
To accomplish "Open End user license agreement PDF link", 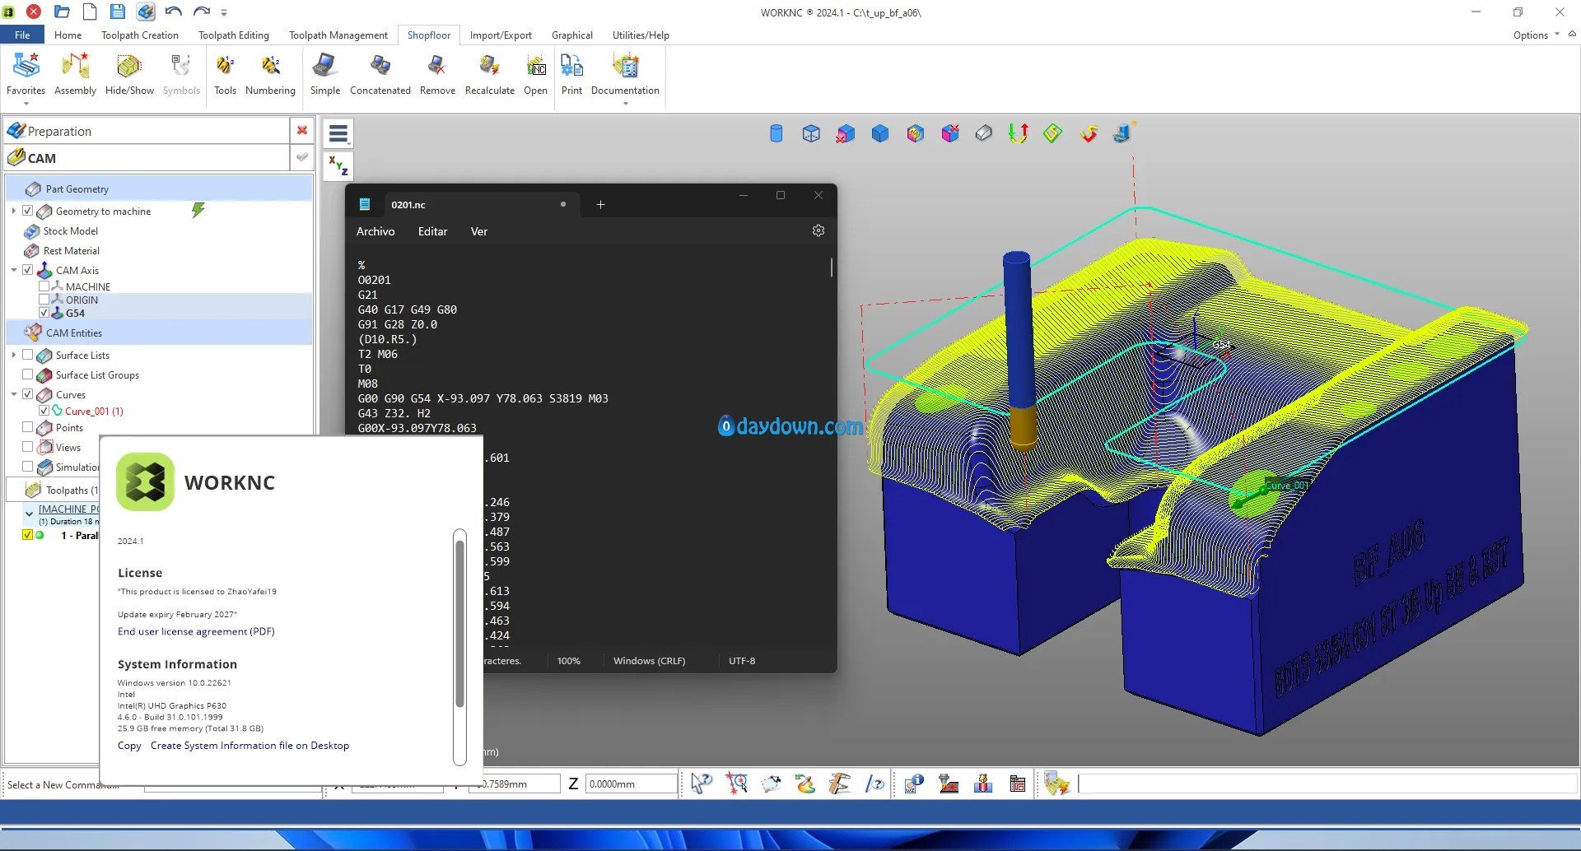I will [196, 631].
